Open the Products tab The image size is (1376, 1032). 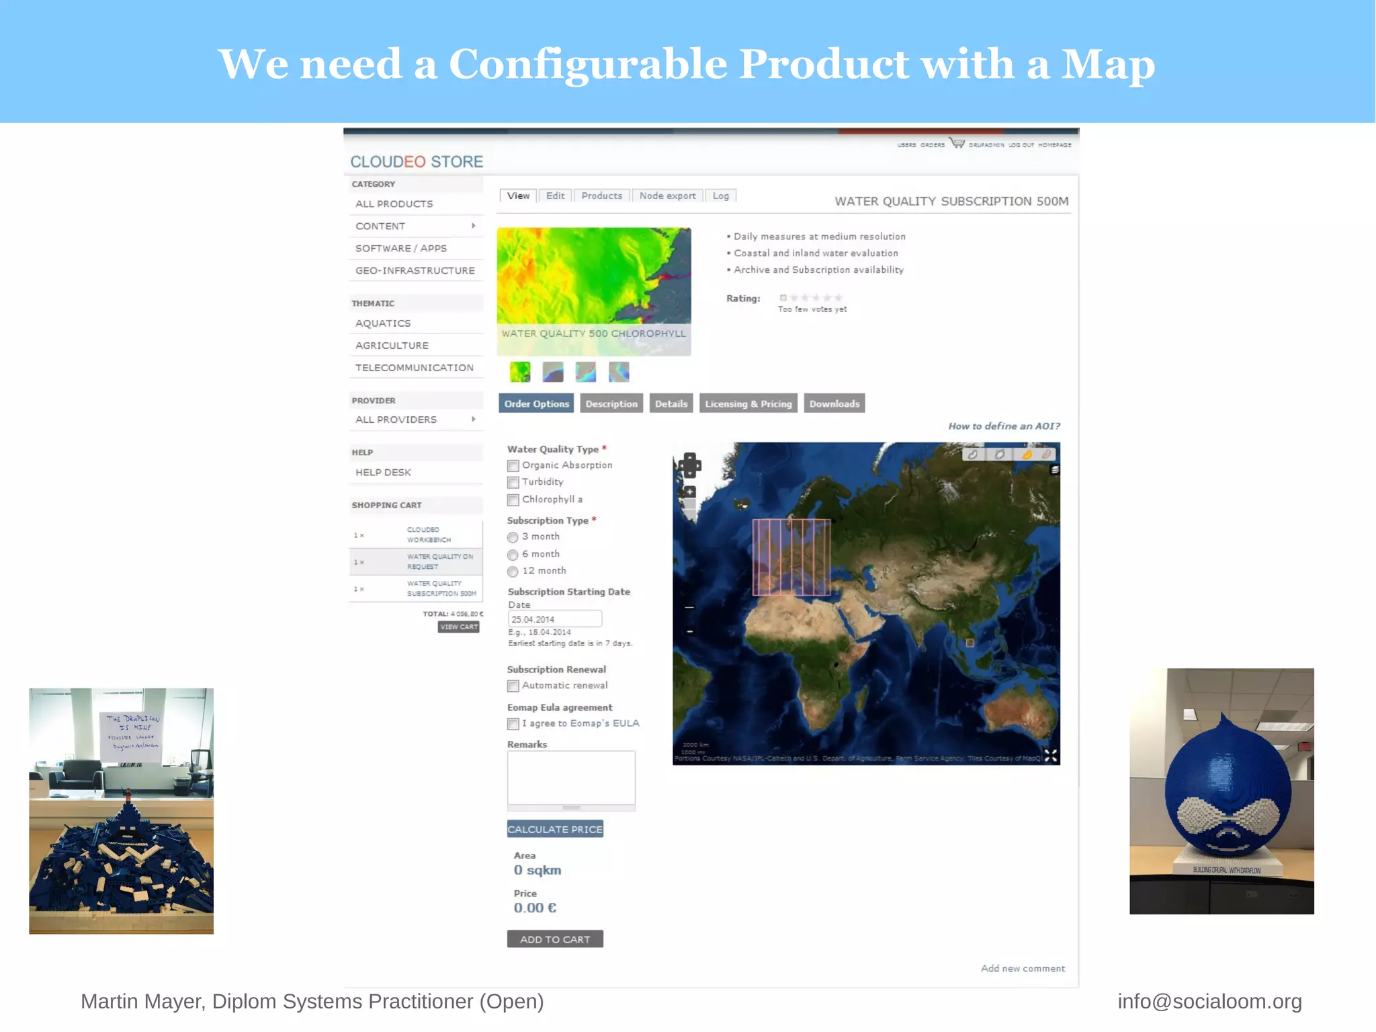pos(601,196)
